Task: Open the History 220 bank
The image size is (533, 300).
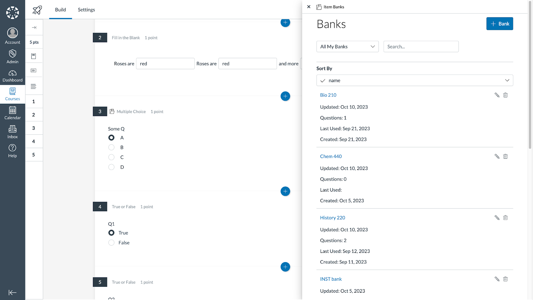Action: click(332, 218)
